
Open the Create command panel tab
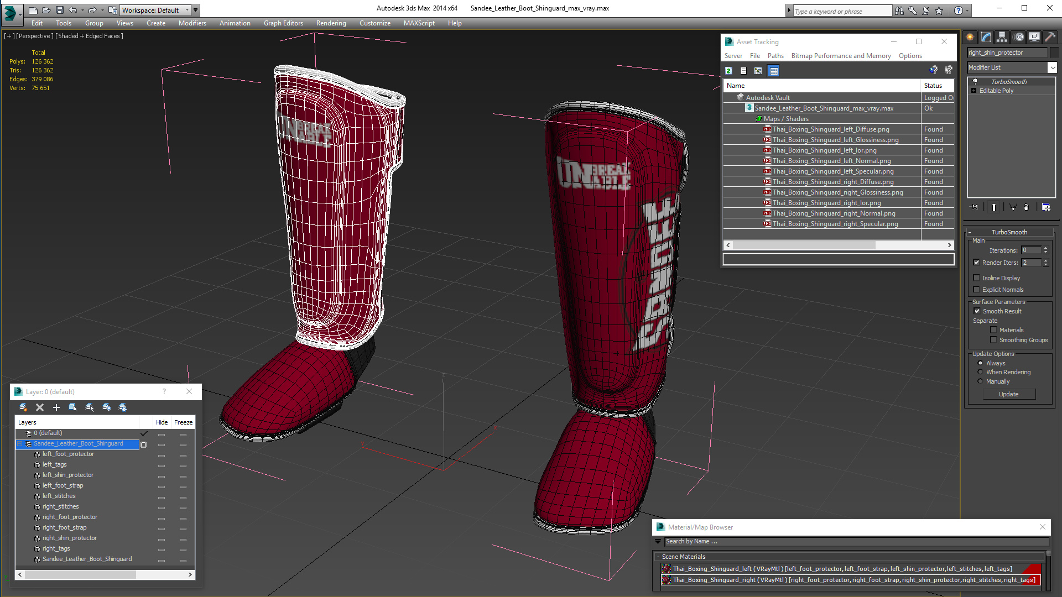pyautogui.click(x=970, y=37)
